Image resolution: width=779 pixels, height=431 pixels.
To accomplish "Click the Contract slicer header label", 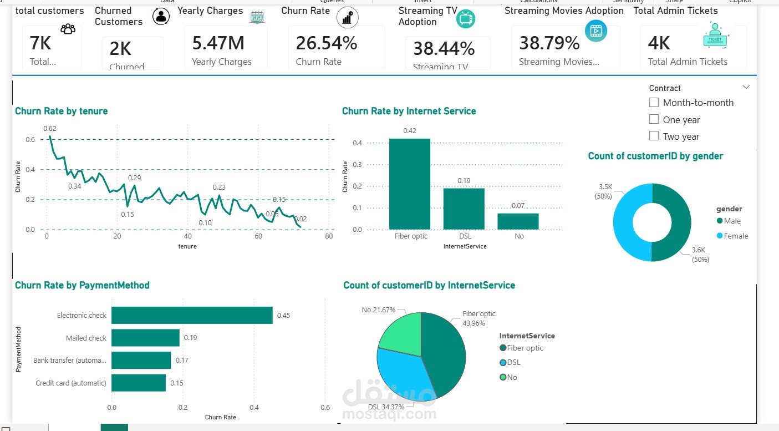I will click(665, 88).
